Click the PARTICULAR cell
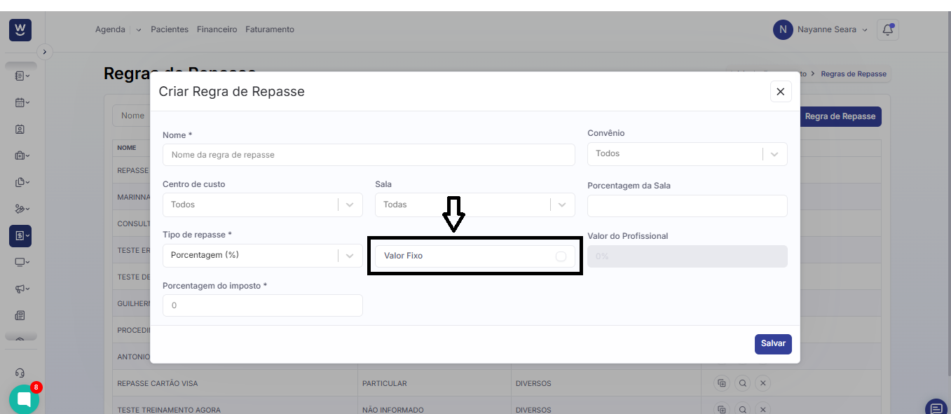951x414 pixels. point(385,384)
